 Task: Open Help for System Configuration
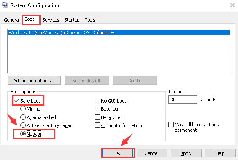tap(220, 153)
